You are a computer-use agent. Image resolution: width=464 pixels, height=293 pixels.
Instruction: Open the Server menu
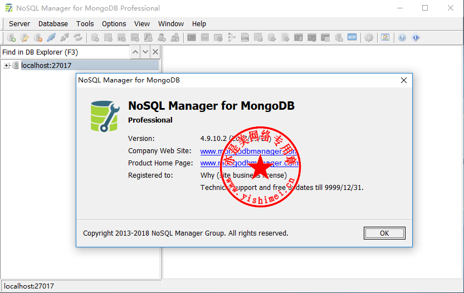click(x=19, y=24)
